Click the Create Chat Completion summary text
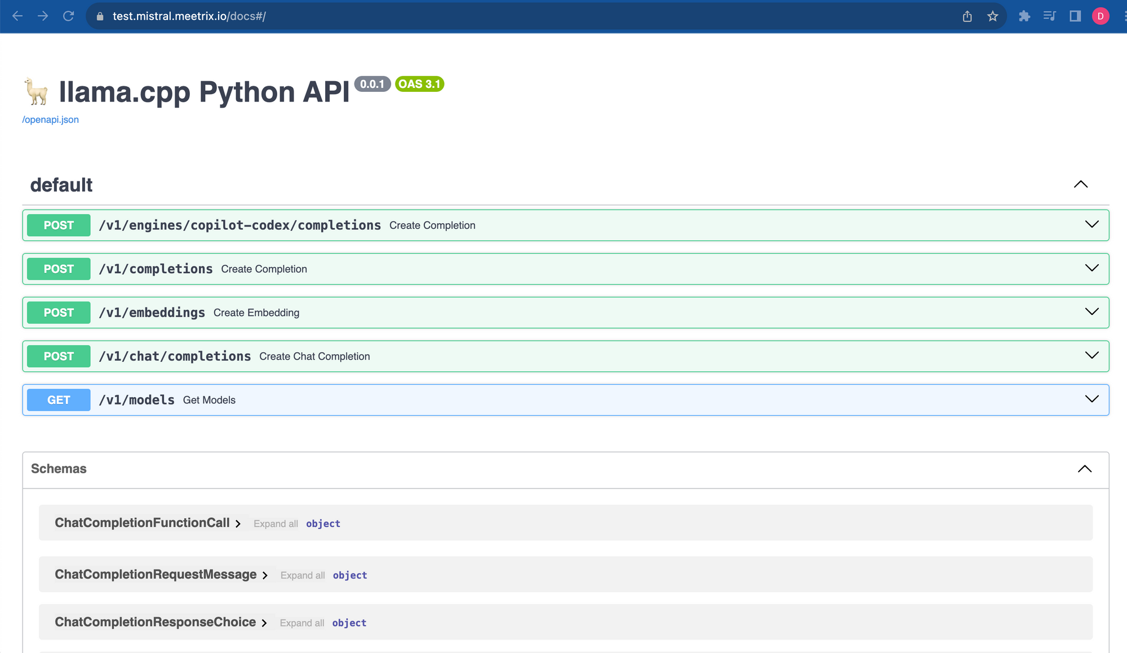 point(314,357)
